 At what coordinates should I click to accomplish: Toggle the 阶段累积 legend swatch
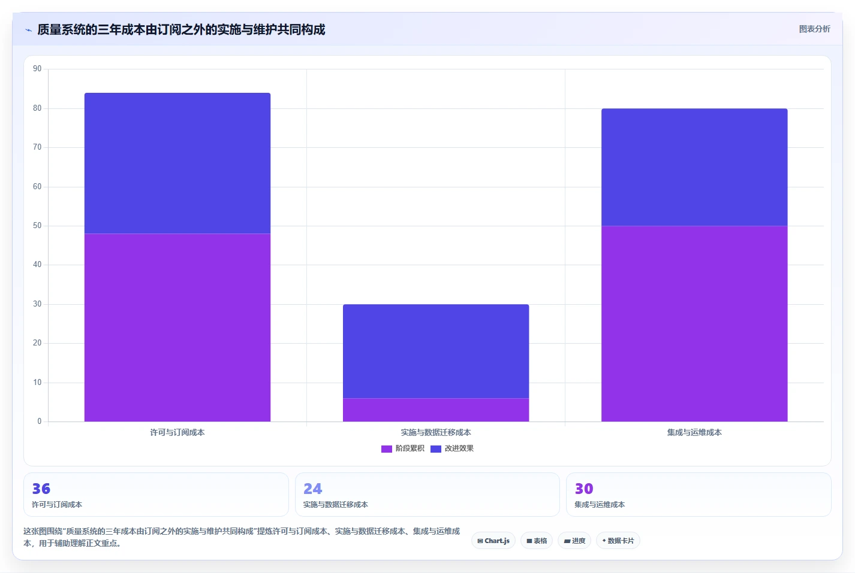(387, 448)
